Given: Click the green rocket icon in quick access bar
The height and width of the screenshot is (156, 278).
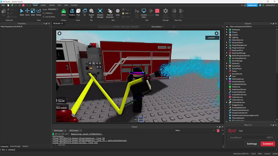Looking at the screenshot, I should coord(12,5).
